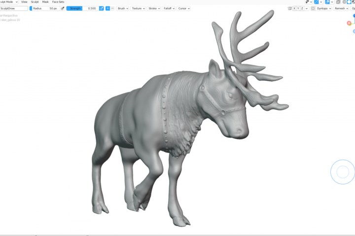
Task: Open the View menu
Action: coord(24,2)
